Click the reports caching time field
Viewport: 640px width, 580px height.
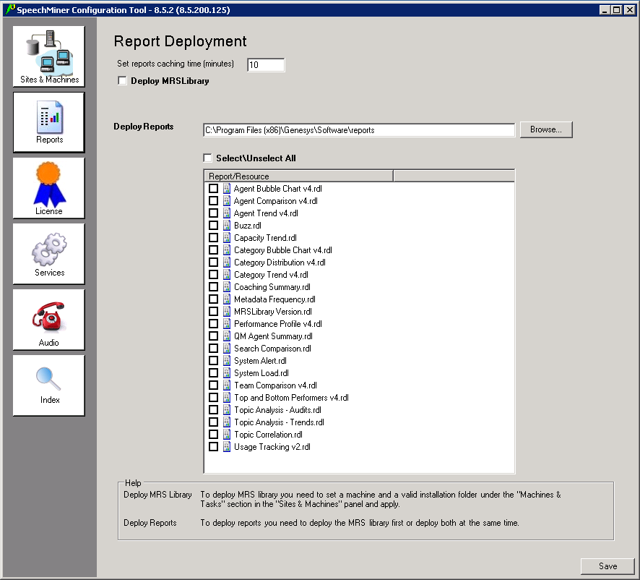tap(266, 65)
